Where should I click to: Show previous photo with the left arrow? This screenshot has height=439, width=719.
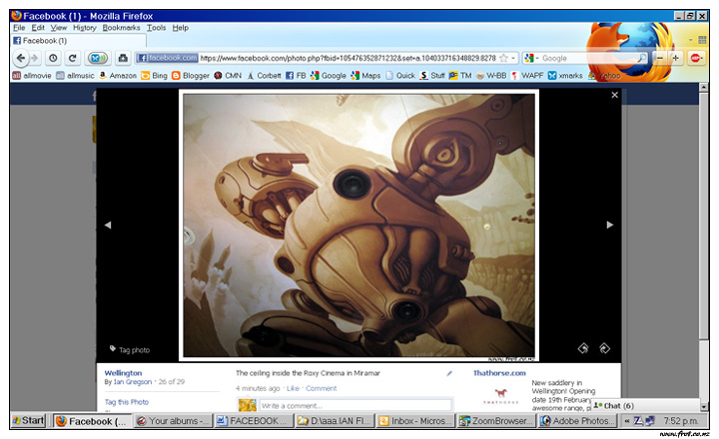[x=108, y=225]
